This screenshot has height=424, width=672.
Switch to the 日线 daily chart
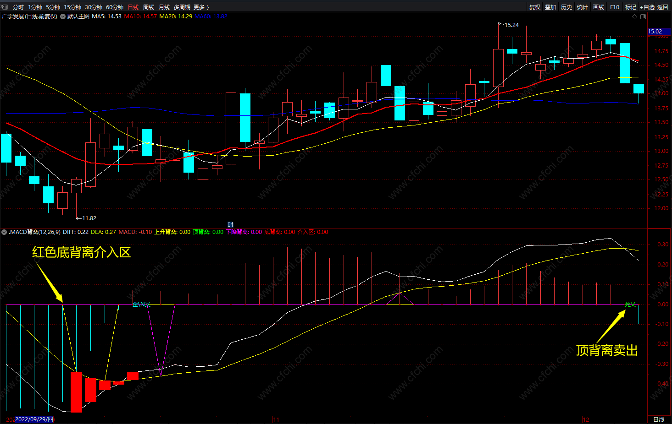click(133, 7)
